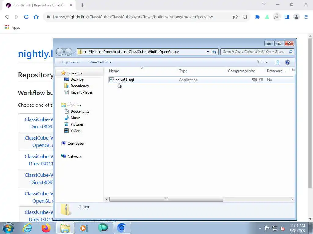Open the tab search chevron in browser
The image size is (313, 234).
(x=264, y=4)
